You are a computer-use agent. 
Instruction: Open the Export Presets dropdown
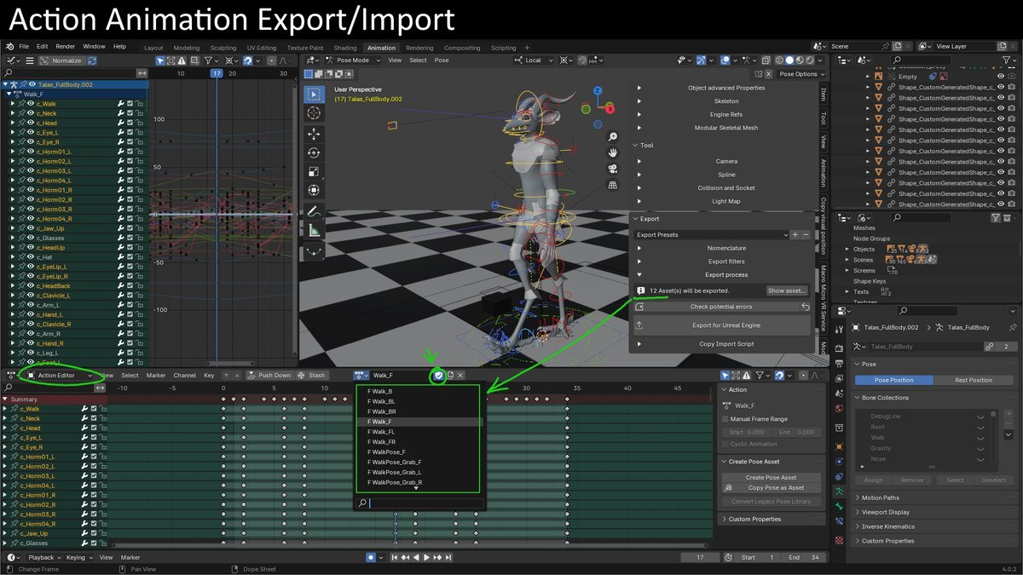tap(712, 234)
